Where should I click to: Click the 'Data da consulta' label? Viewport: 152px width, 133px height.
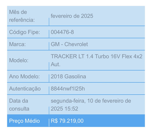pyautogui.click(x=19, y=105)
